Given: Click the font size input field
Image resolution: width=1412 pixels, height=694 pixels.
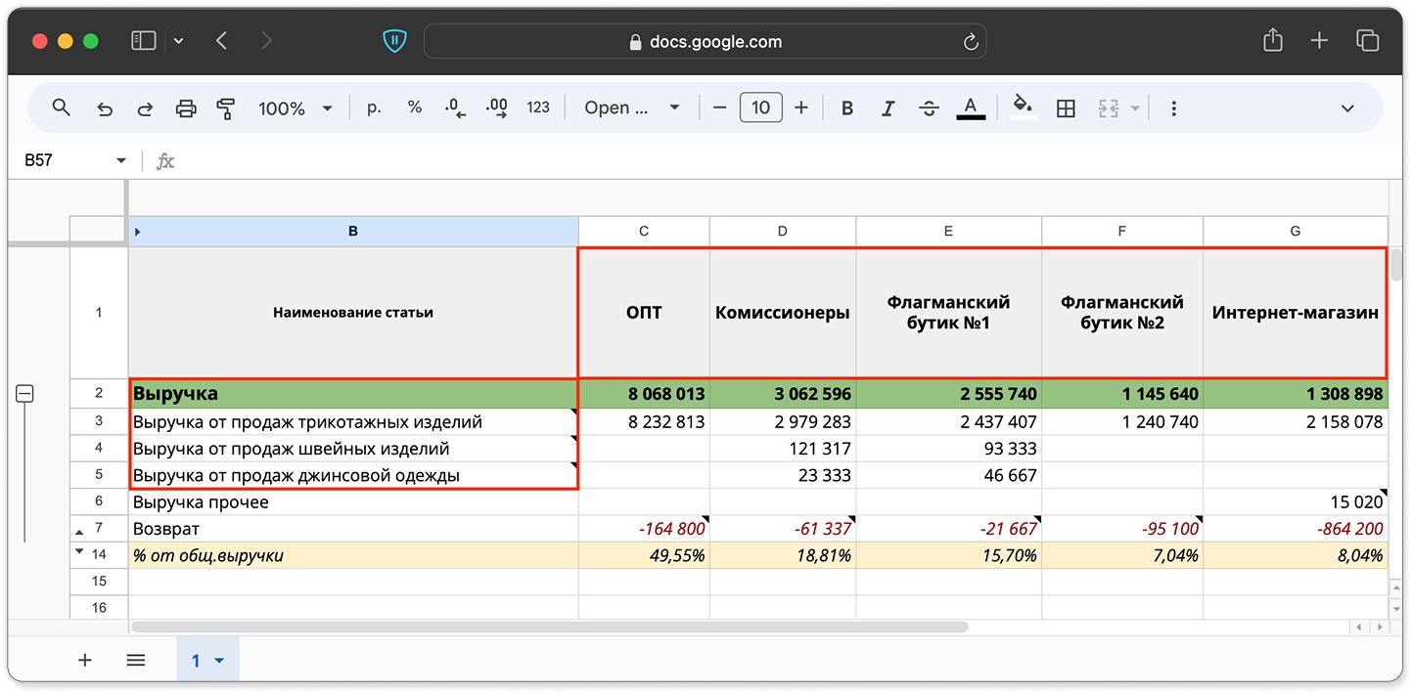Looking at the screenshot, I should [x=760, y=108].
